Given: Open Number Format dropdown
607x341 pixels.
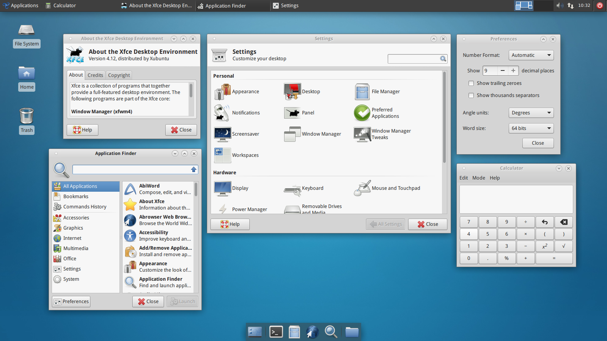Looking at the screenshot, I should click(x=531, y=55).
